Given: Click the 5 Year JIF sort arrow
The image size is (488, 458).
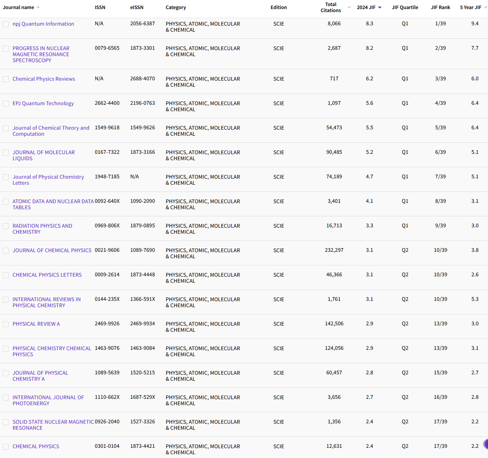Looking at the screenshot, I should (485, 8).
